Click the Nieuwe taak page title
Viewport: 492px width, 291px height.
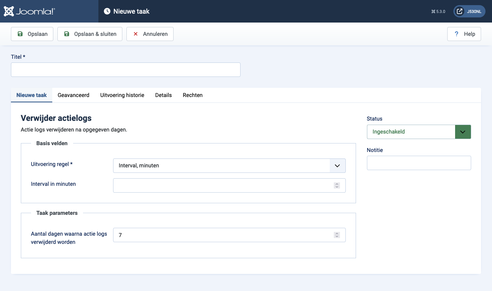[x=132, y=11]
